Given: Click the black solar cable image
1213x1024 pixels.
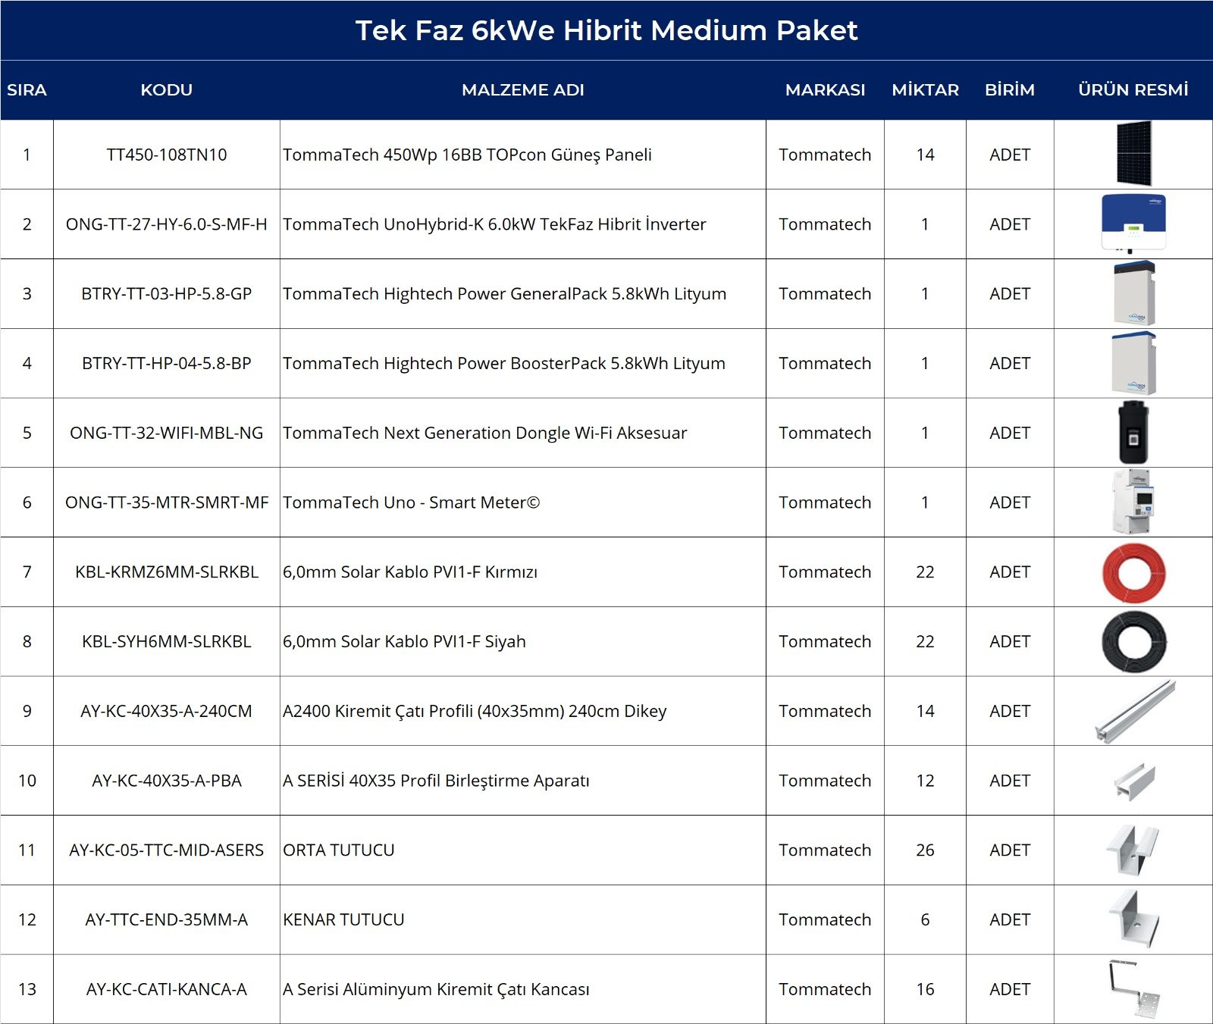Looking at the screenshot, I should click(x=1133, y=642).
